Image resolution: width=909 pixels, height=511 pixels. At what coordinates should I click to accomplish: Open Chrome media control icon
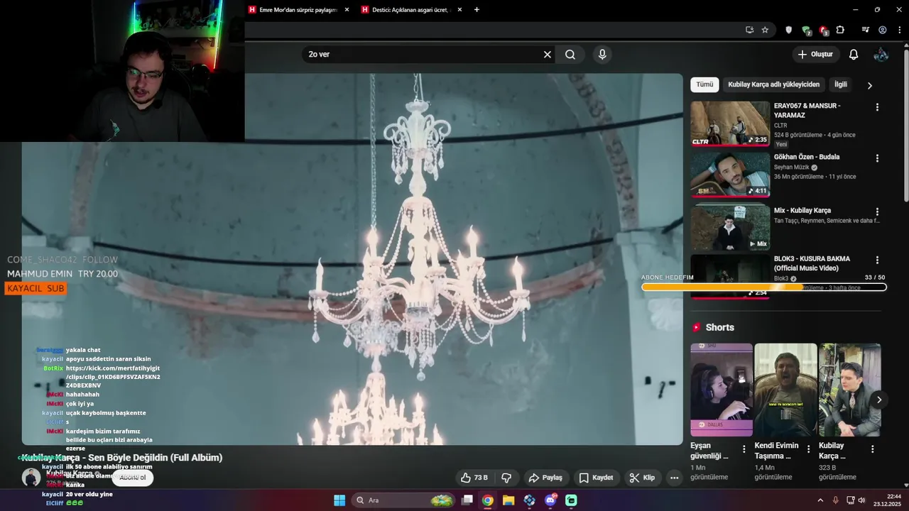(x=865, y=30)
